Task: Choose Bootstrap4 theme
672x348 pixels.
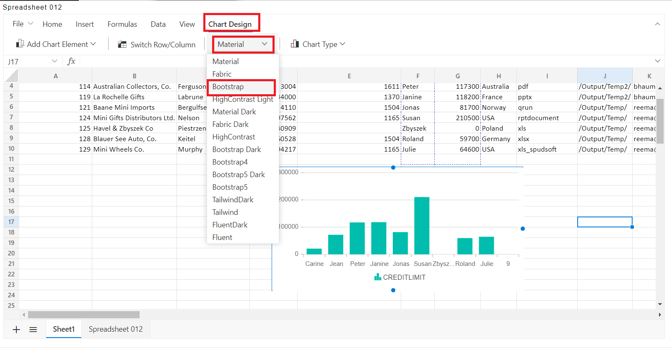Action: (243, 162)
